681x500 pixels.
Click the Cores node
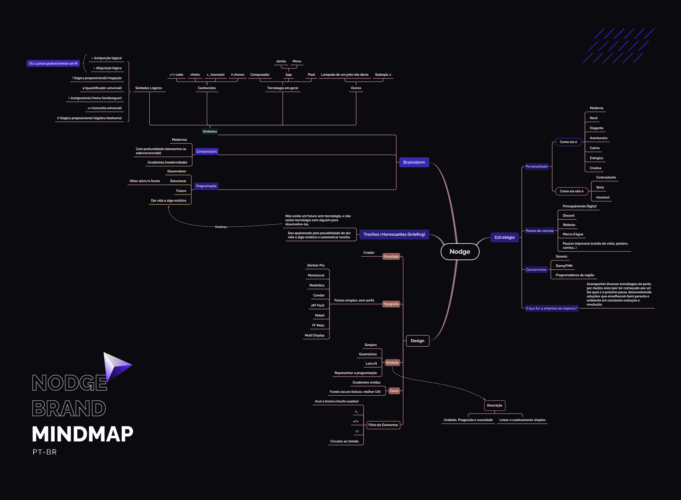[394, 391]
